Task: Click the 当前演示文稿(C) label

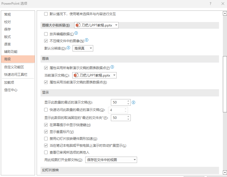Action: [57, 75]
